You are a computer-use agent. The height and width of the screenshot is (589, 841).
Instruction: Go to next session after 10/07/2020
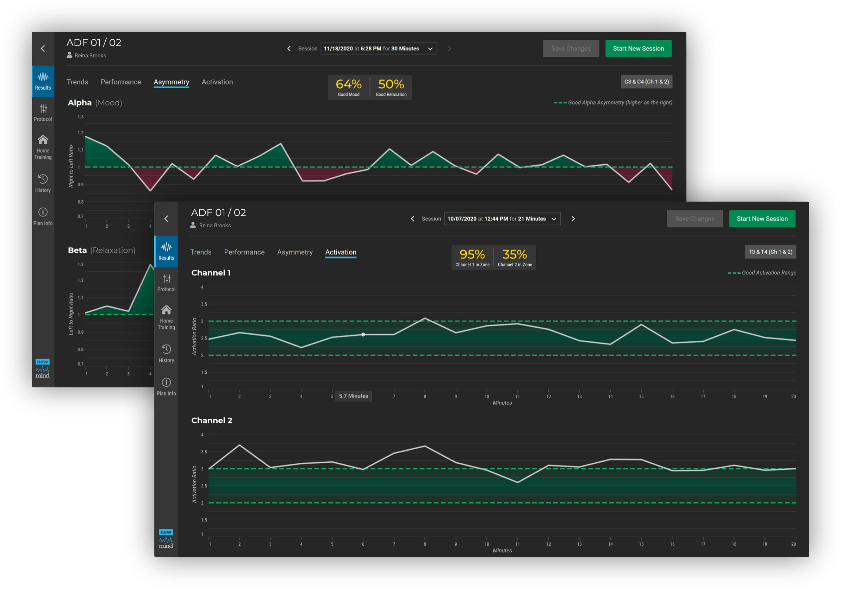coord(573,219)
